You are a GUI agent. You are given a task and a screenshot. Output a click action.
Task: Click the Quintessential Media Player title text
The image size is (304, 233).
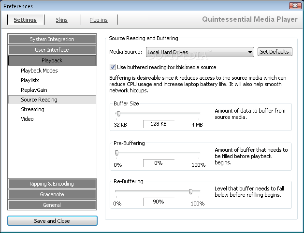pyautogui.click(x=250, y=19)
